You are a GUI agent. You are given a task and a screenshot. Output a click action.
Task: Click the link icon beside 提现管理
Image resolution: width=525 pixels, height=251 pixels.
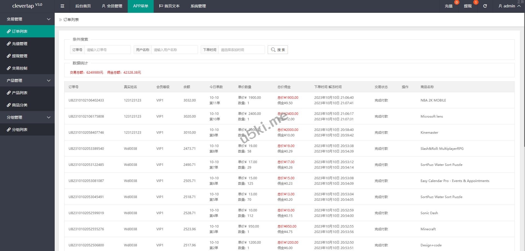point(9,56)
